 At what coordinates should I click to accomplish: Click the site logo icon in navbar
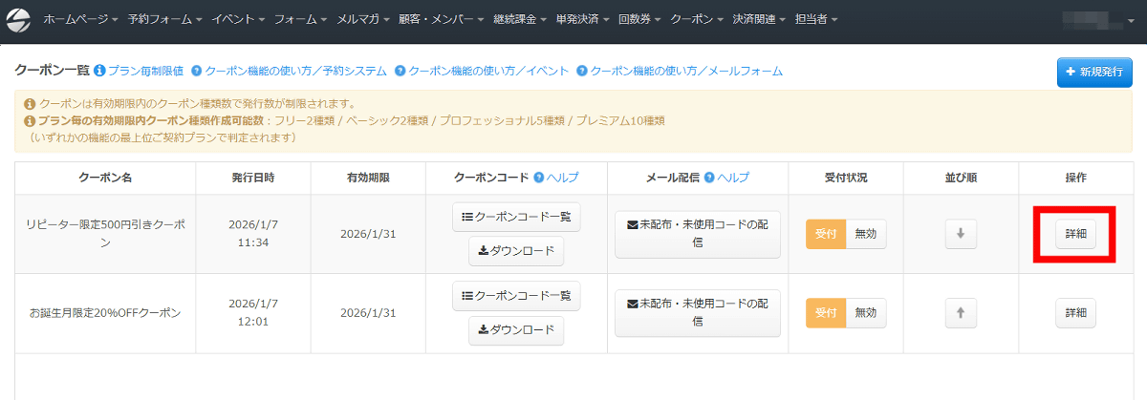click(18, 19)
